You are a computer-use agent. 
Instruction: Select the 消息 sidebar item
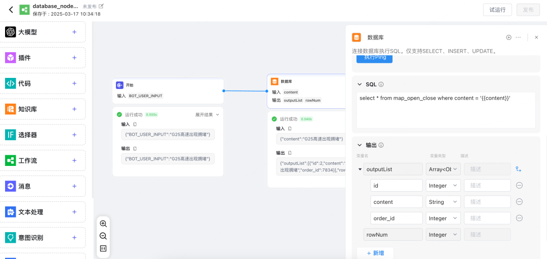(x=43, y=186)
